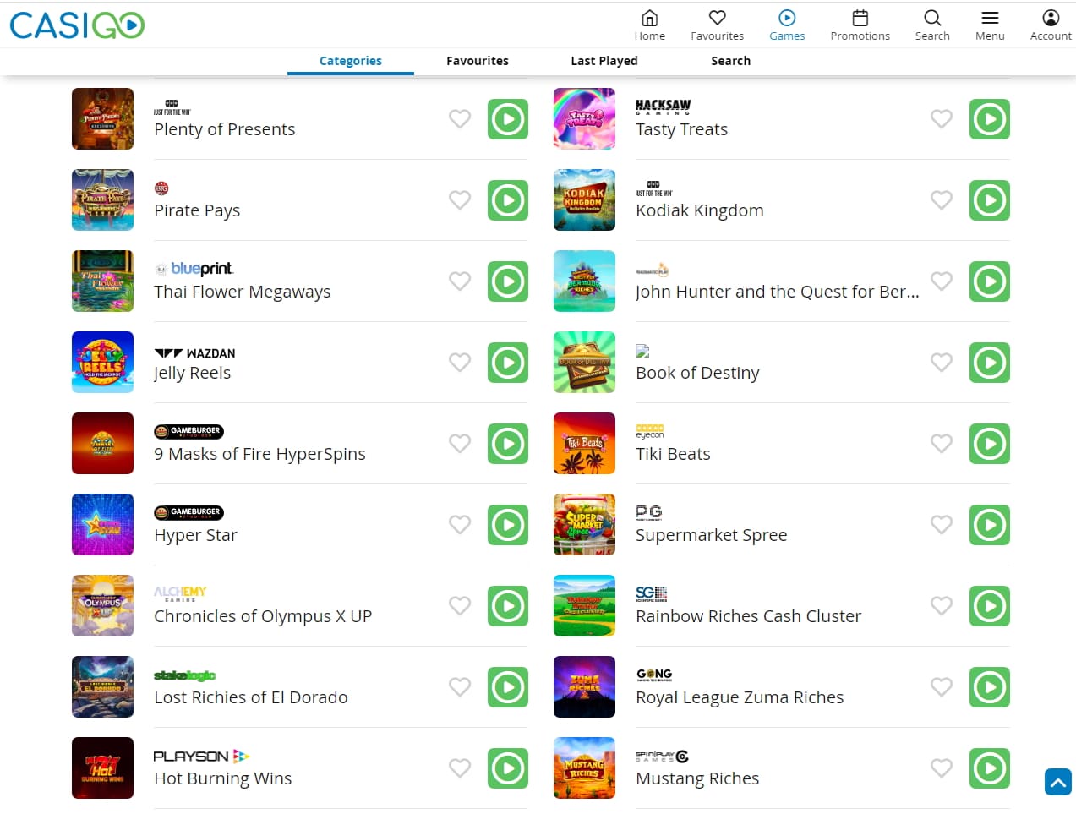Play Mustang Riches

(990, 768)
